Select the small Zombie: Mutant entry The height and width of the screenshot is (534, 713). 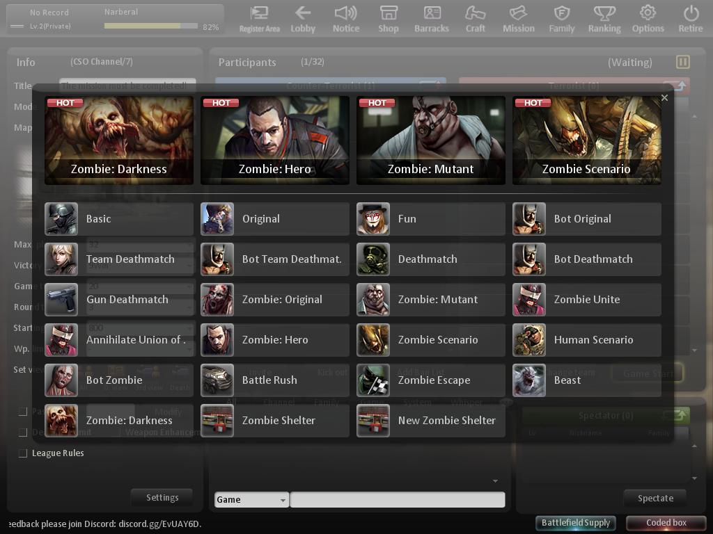pos(431,300)
